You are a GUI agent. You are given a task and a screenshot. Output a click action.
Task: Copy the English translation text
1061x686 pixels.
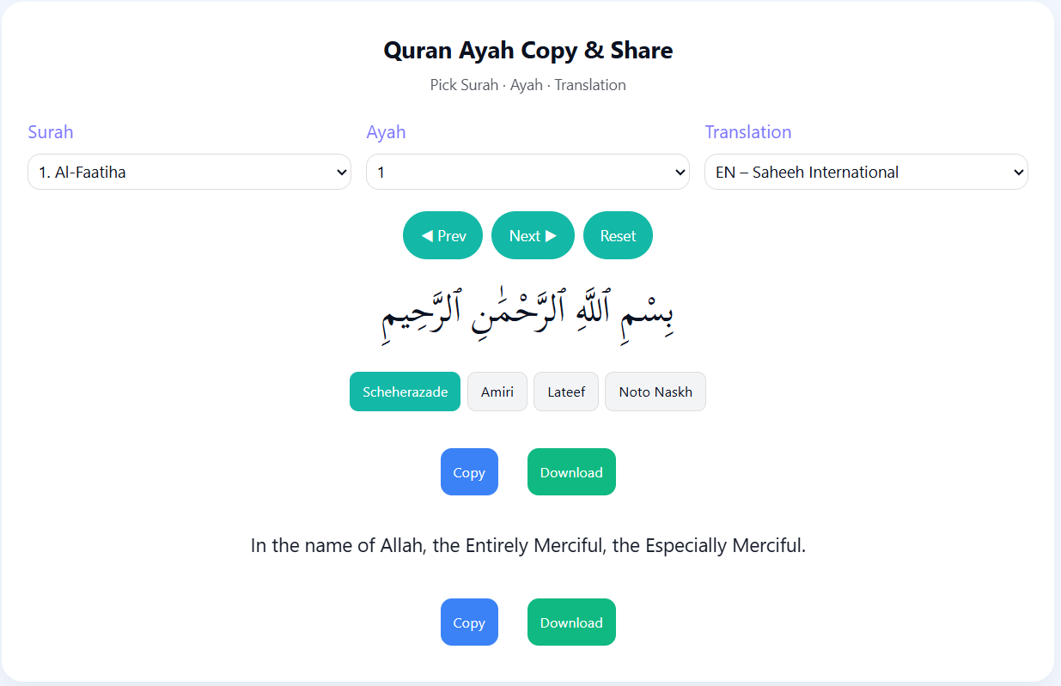click(469, 622)
